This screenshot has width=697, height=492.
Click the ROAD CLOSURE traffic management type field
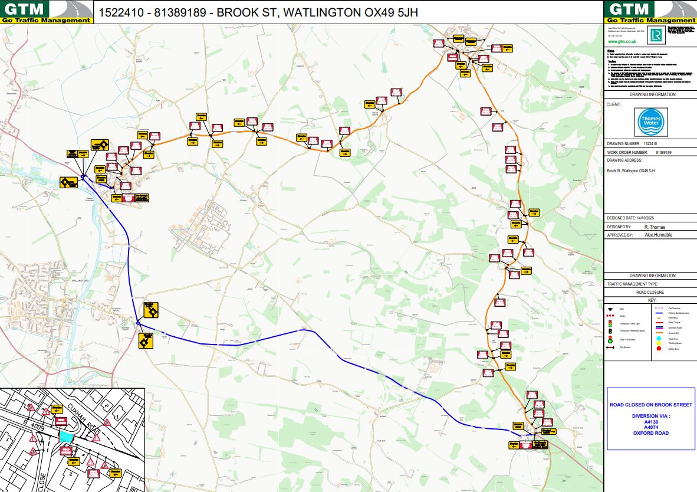[x=651, y=292]
